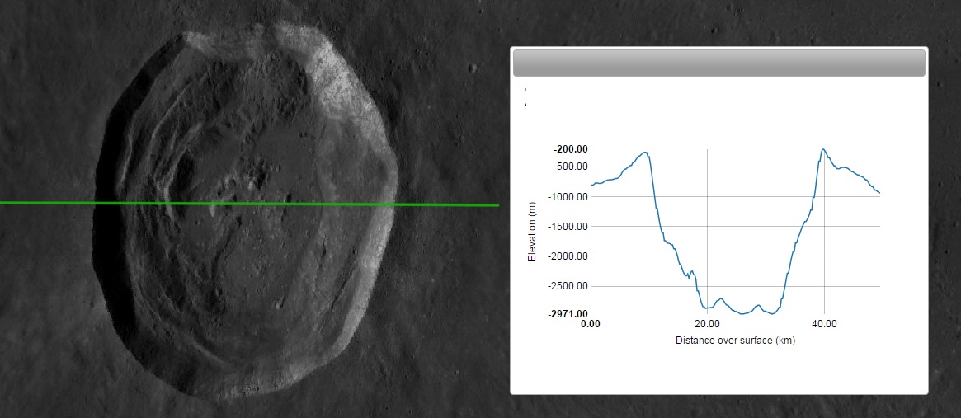Click the "-2971.00" minimum elevation label
The width and height of the screenshot is (961, 418).
tap(568, 314)
